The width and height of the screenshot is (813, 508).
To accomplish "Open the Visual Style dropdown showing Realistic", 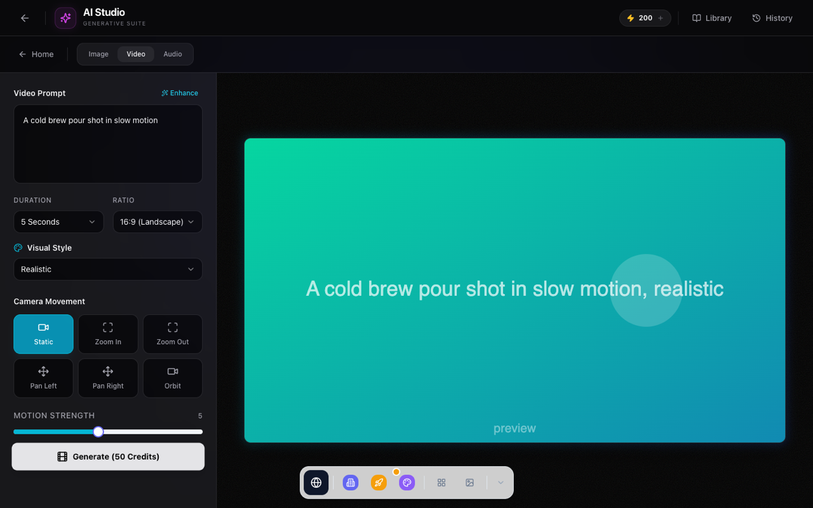I will 108,269.
